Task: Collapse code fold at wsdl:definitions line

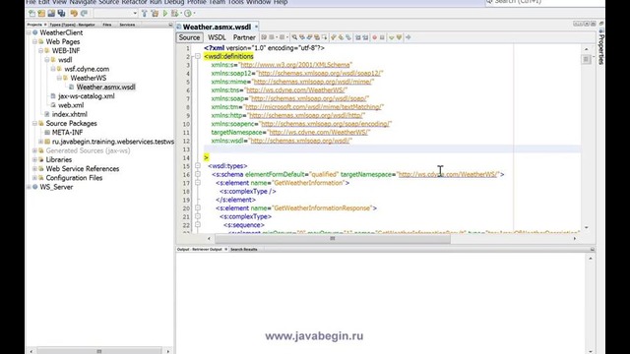Action: click(x=198, y=56)
